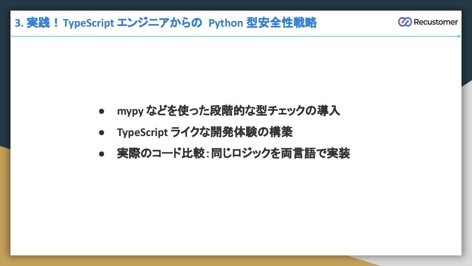Screen dimensions: 472x266
Task: Click the Recustomer brand name text
Action: point(436,22)
